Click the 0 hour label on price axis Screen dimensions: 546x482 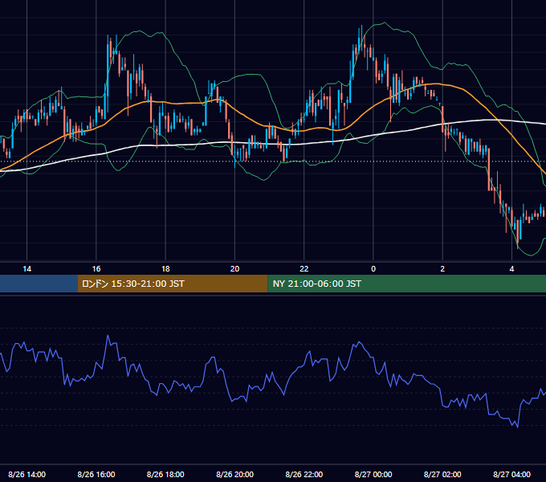(373, 269)
